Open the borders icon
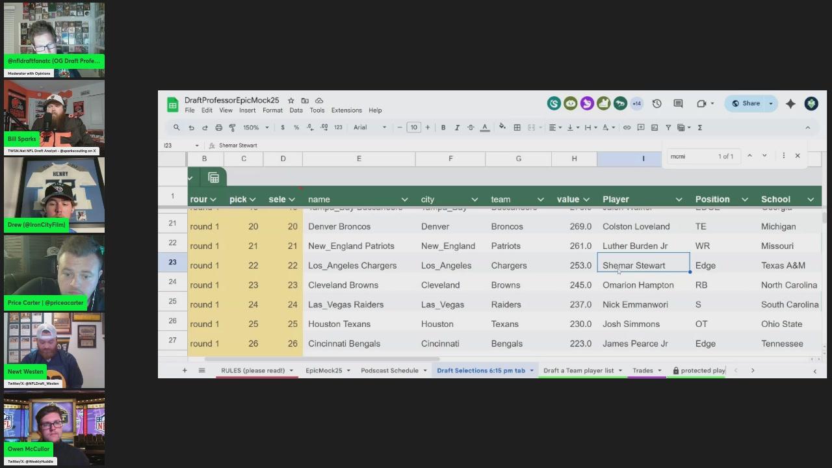This screenshot has height=468, width=832. pyautogui.click(x=517, y=127)
